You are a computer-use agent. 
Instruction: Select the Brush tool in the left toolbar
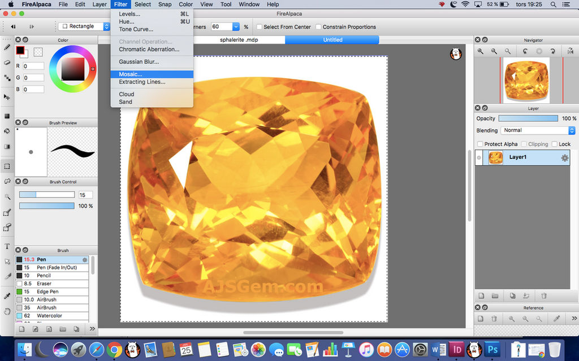tap(7, 47)
